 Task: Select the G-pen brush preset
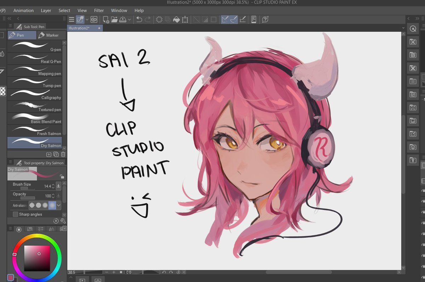click(x=34, y=46)
